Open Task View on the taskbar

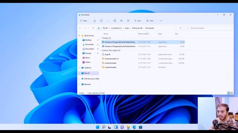110,127
